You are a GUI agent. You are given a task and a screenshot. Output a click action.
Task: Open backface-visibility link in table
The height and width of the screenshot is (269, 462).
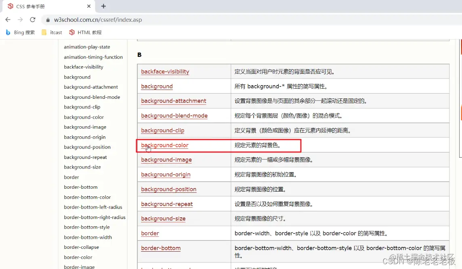tap(165, 71)
